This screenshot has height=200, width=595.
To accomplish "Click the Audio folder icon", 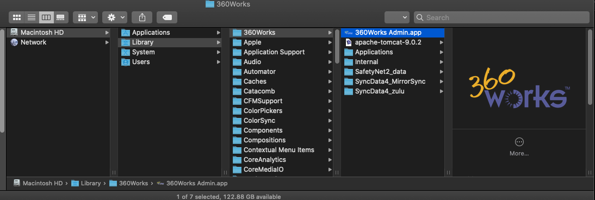I will pyautogui.click(x=237, y=62).
